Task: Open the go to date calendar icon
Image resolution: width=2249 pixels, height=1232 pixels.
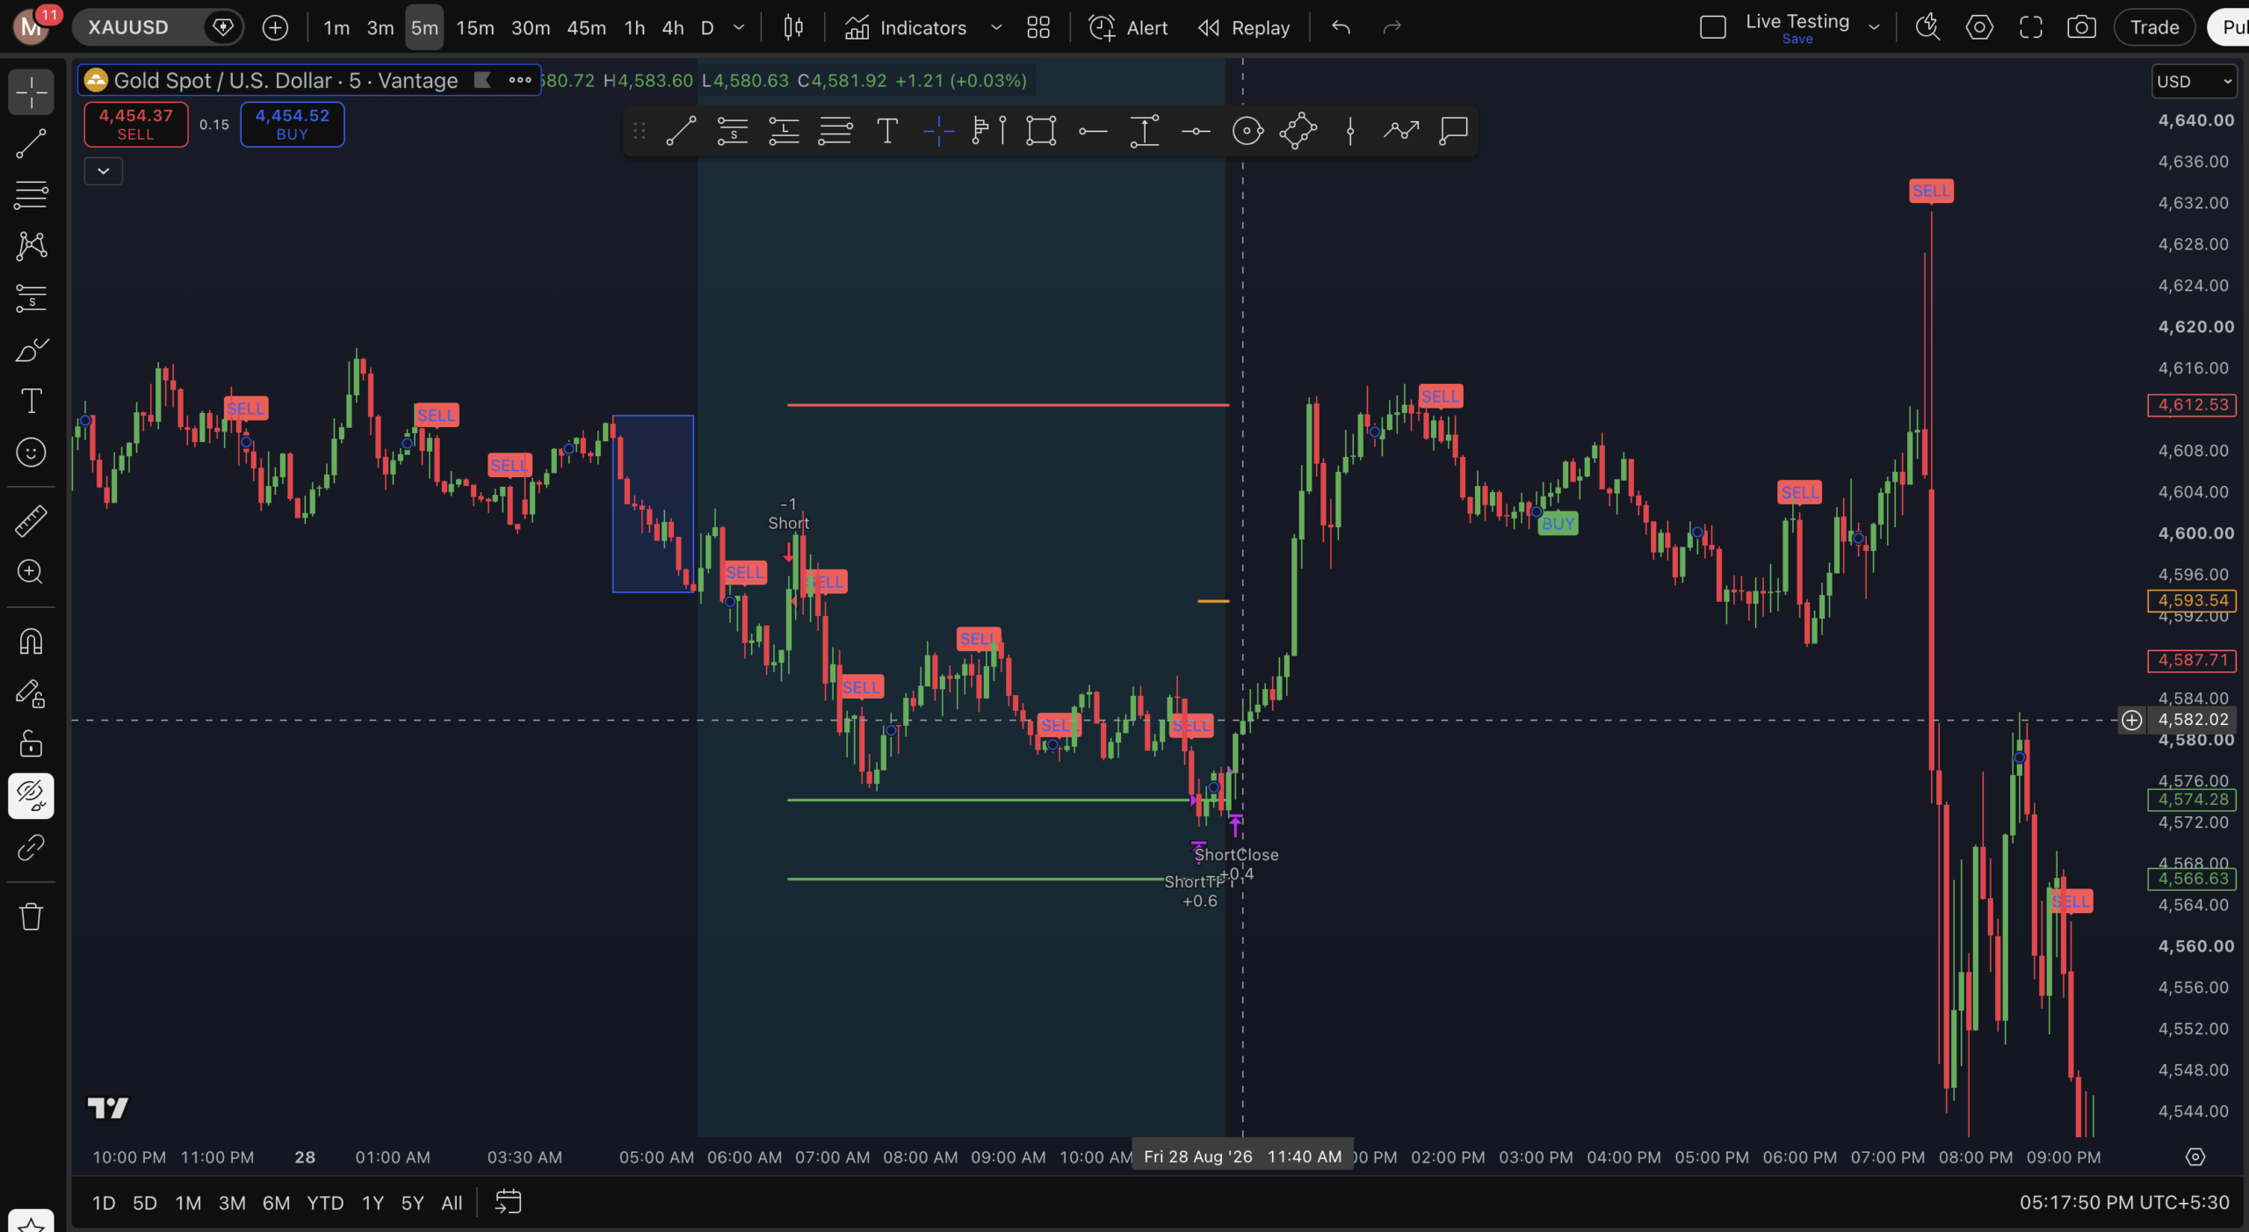Action: tap(508, 1202)
